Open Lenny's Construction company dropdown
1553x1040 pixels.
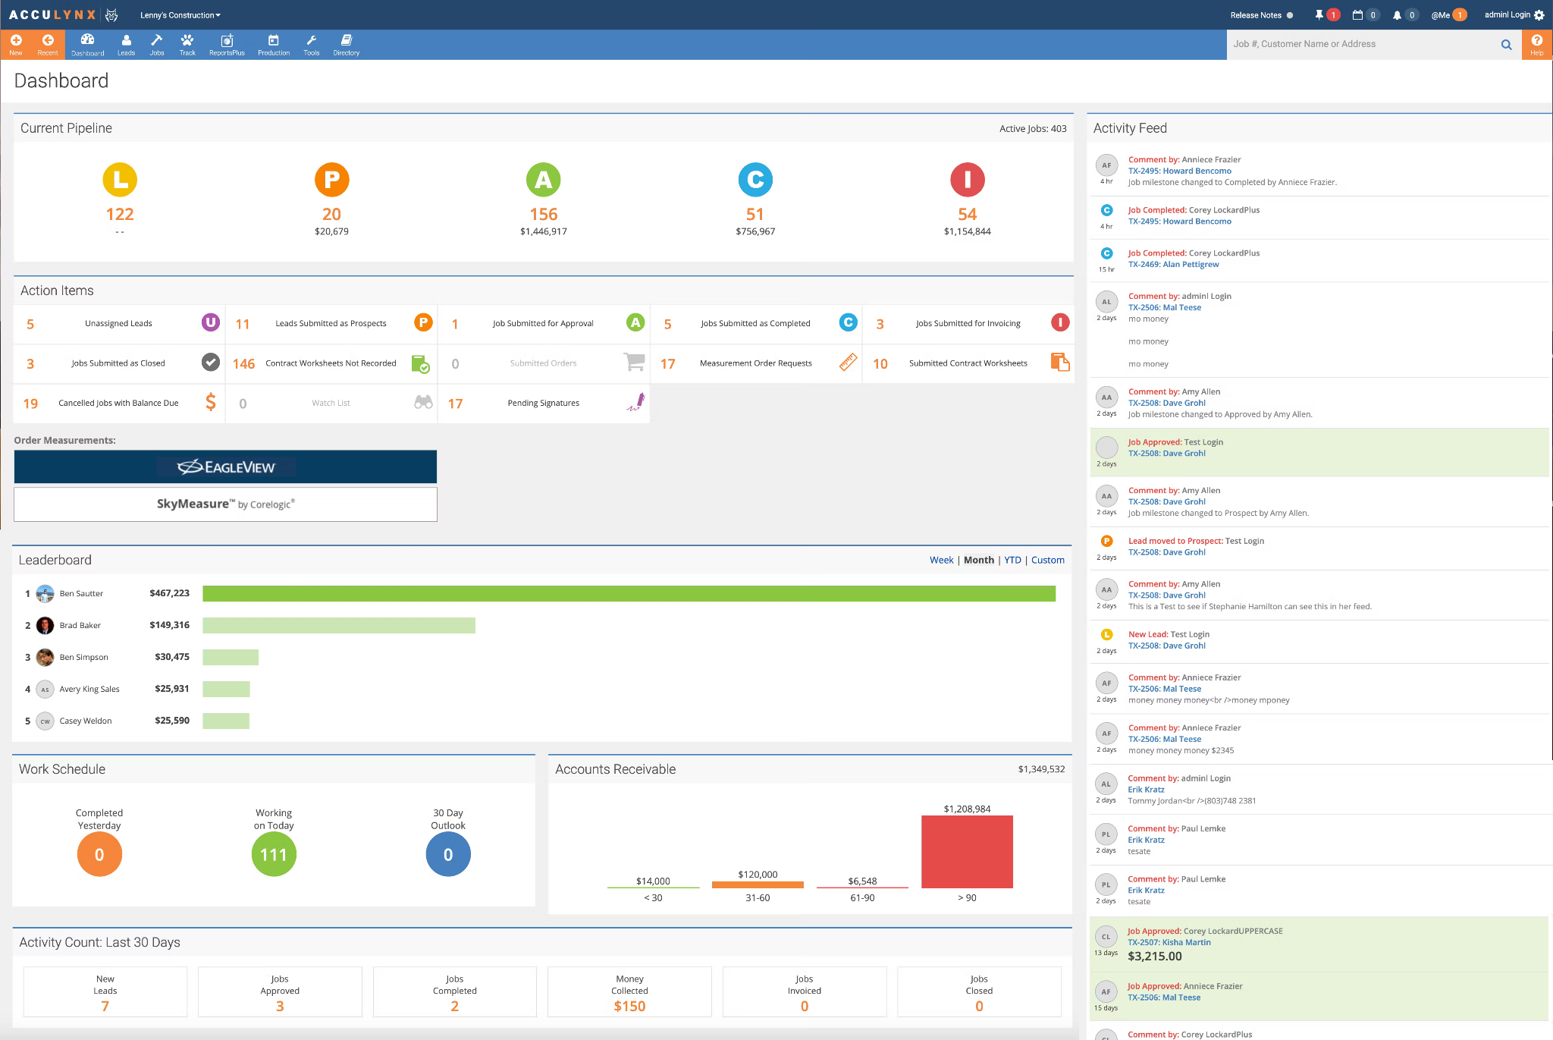coord(179,14)
